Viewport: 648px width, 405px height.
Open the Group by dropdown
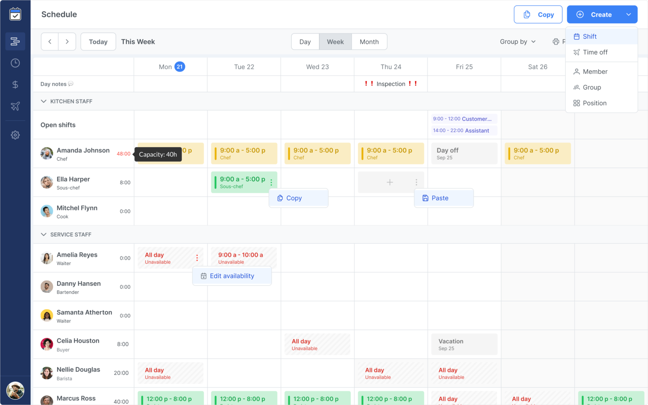point(517,42)
